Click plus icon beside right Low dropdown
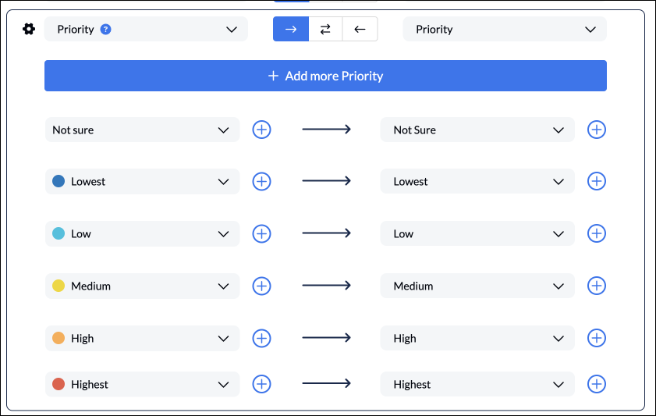656x416 pixels. [x=597, y=233]
